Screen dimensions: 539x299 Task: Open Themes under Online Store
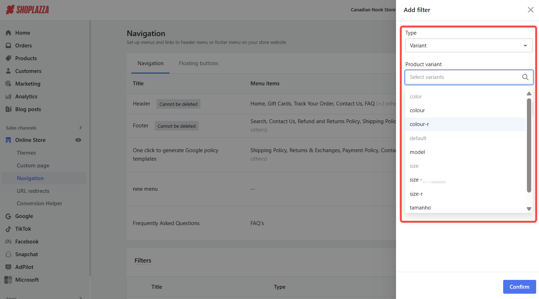[x=26, y=153]
